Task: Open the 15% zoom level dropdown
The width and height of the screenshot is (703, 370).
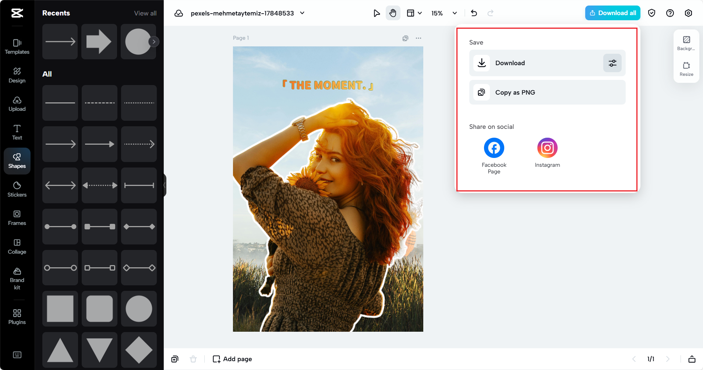Action: tap(444, 13)
